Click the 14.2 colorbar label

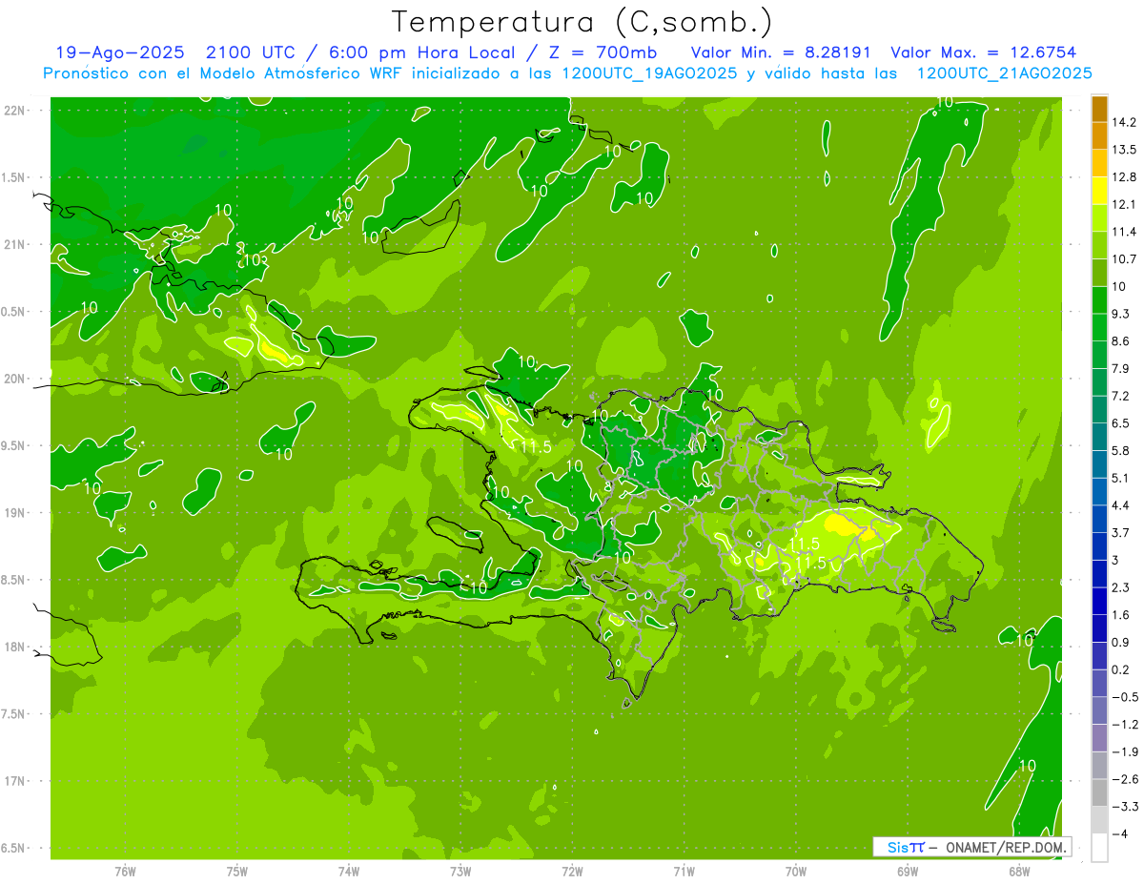click(x=1123, y=122)
